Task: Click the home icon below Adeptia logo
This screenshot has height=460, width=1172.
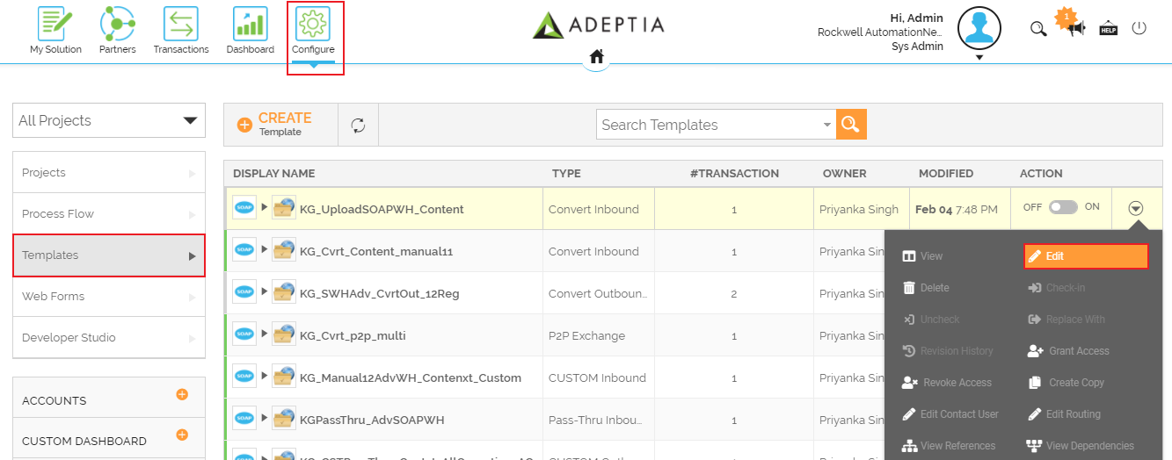Action: [596, 57]
